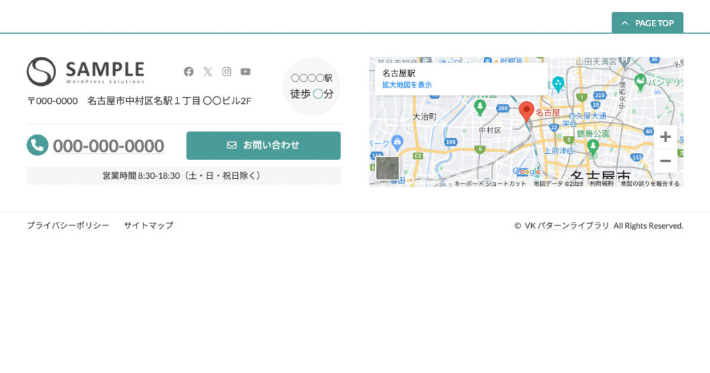Click the phone number 000-000-0000
The width and height of the screenshot is (710, 373).
[x=108, y=146]
